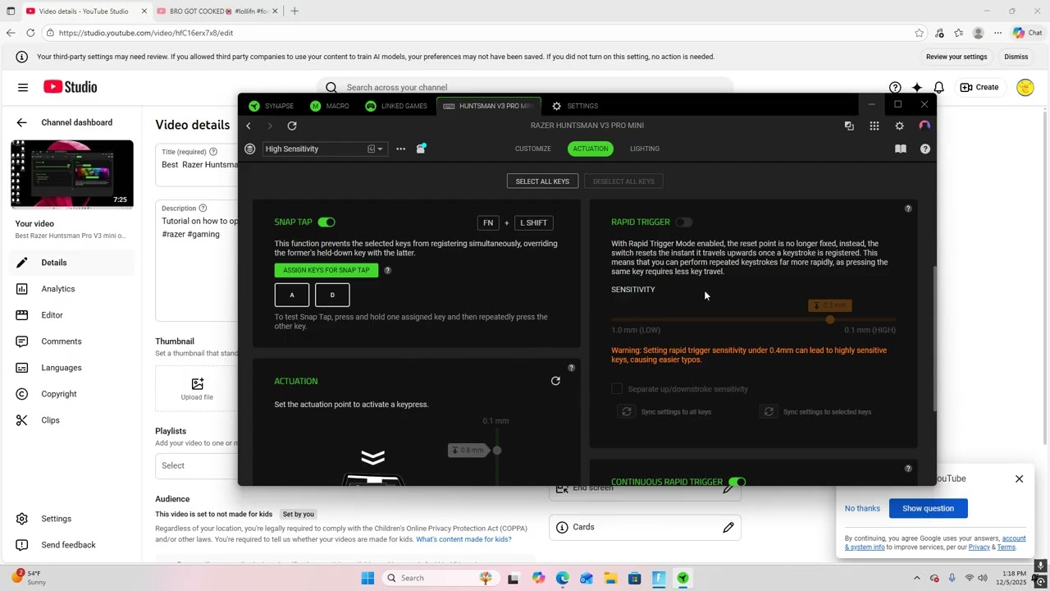The width and height of the screenshot is (1050, 591).
Task: Click the YouTube channel avatar
Action: 1025,87
